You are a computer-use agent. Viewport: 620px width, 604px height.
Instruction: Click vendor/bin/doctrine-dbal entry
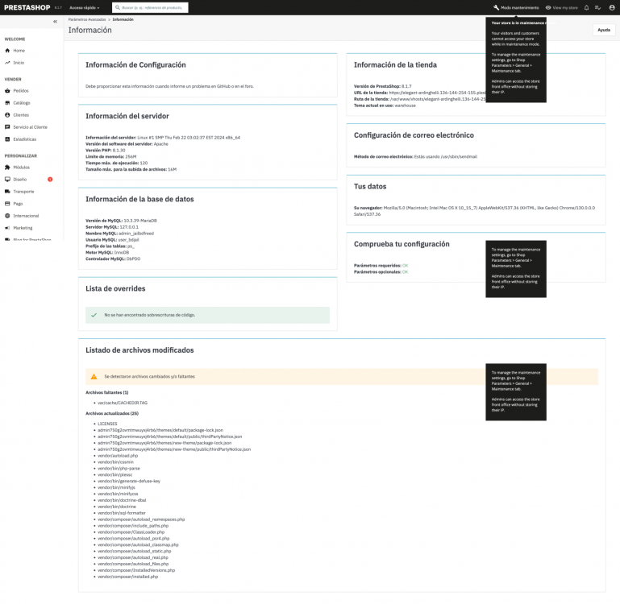(x=122, y=500)
